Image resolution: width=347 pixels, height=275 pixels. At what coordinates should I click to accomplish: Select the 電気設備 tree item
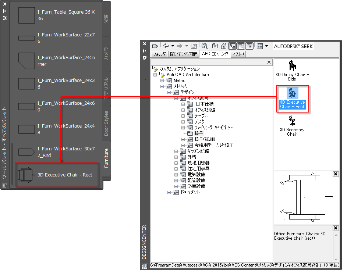[x=196, y=175]
